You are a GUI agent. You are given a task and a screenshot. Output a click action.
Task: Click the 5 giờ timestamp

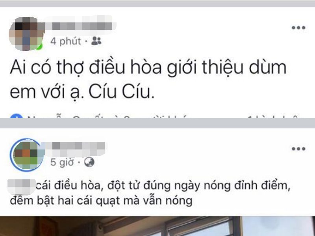[62, 162]
